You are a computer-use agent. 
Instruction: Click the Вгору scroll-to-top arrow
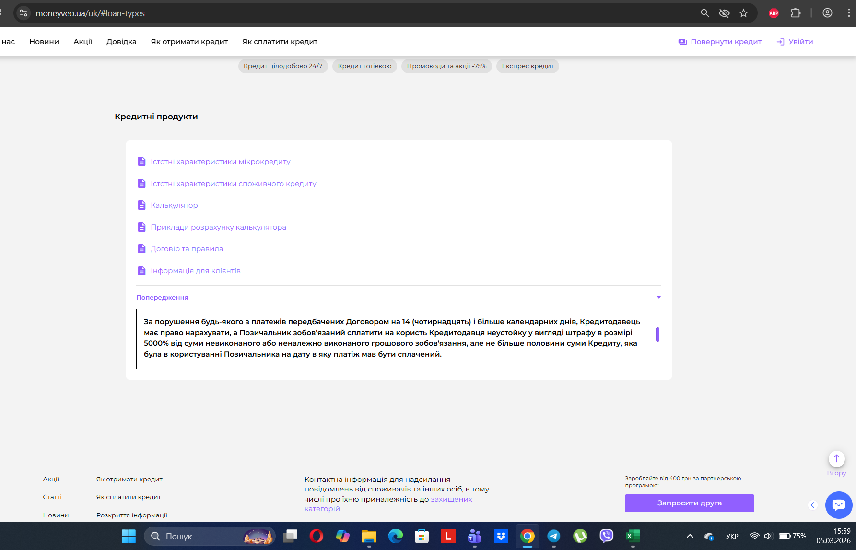[x=836, y=459]
